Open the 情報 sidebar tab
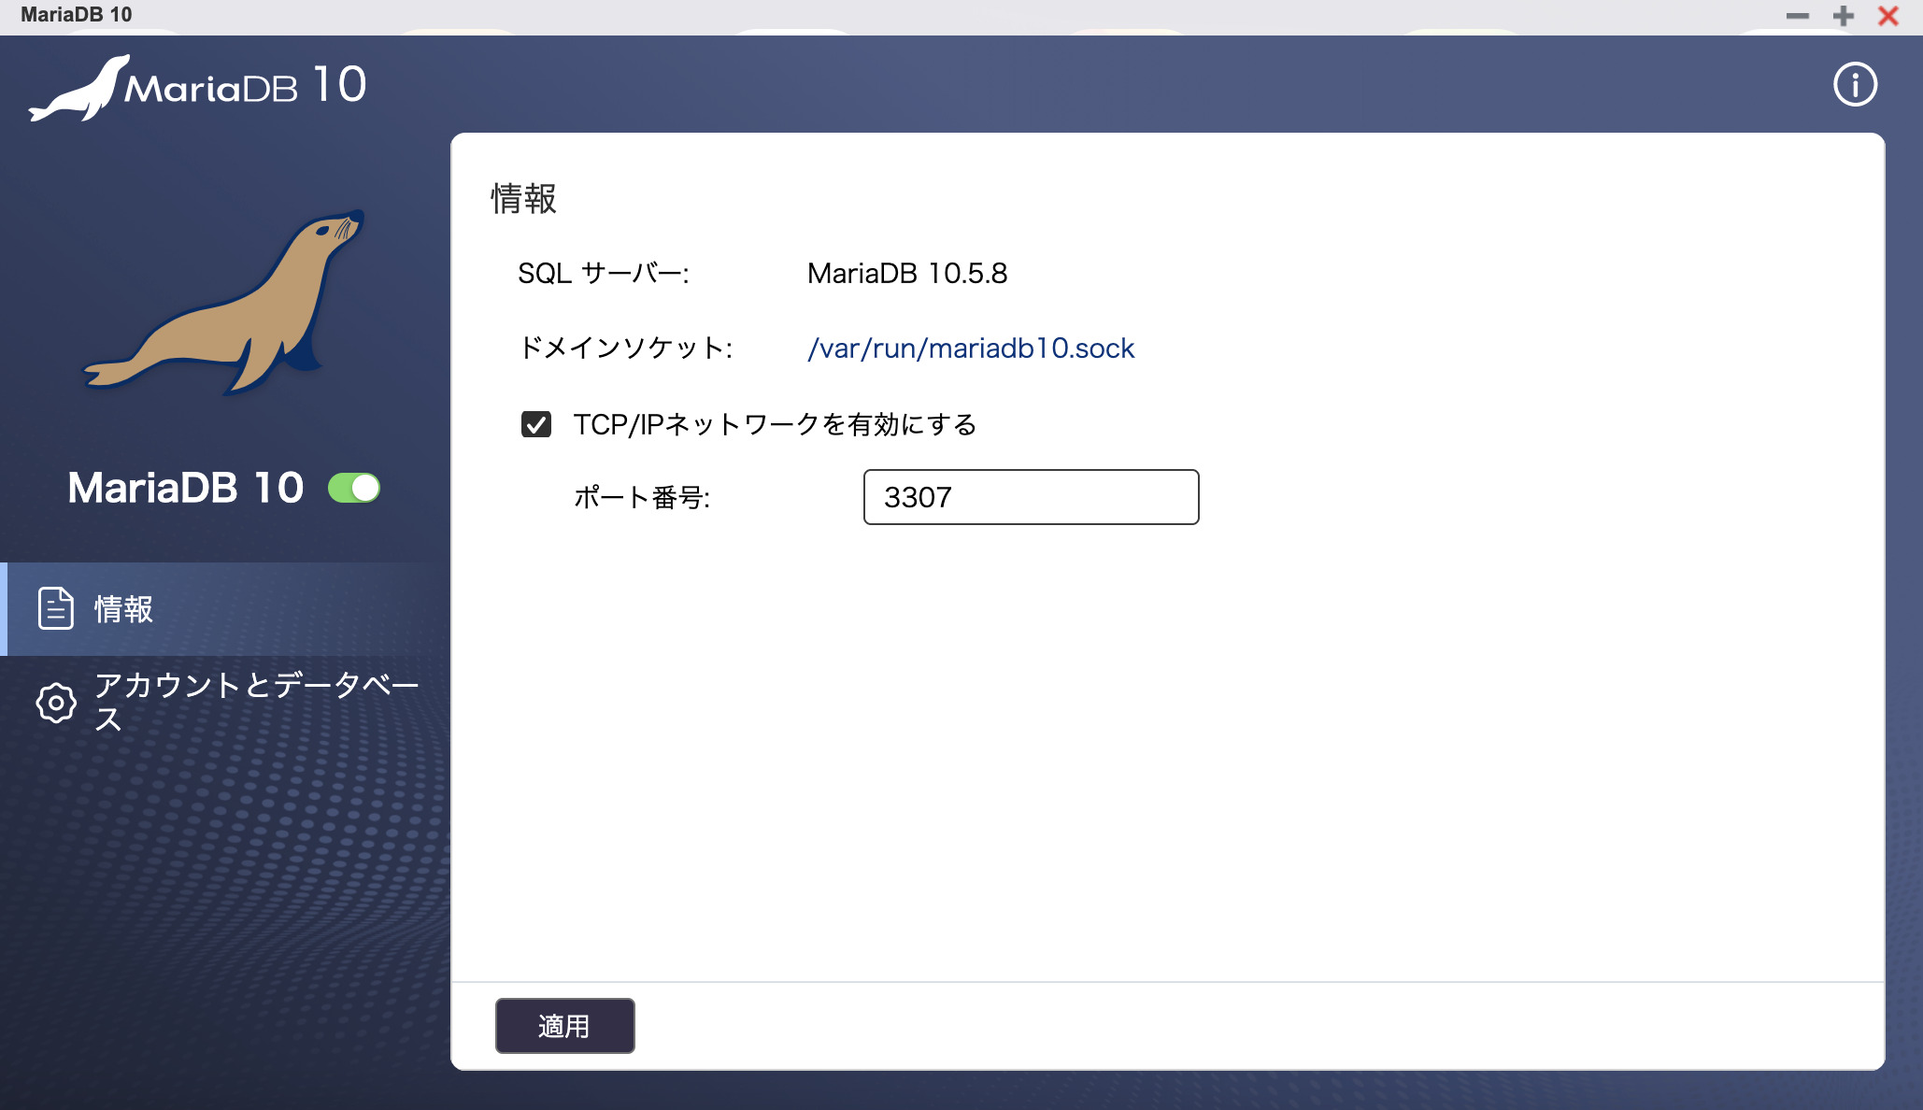 point(225,609)
